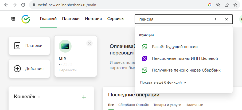
Task: Click icon next to Расчёт будущей пенсии
Action: point(145,47)
